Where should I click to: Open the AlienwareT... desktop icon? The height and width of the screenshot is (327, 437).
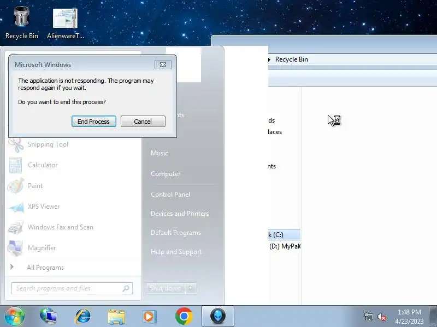click(66, 24)
